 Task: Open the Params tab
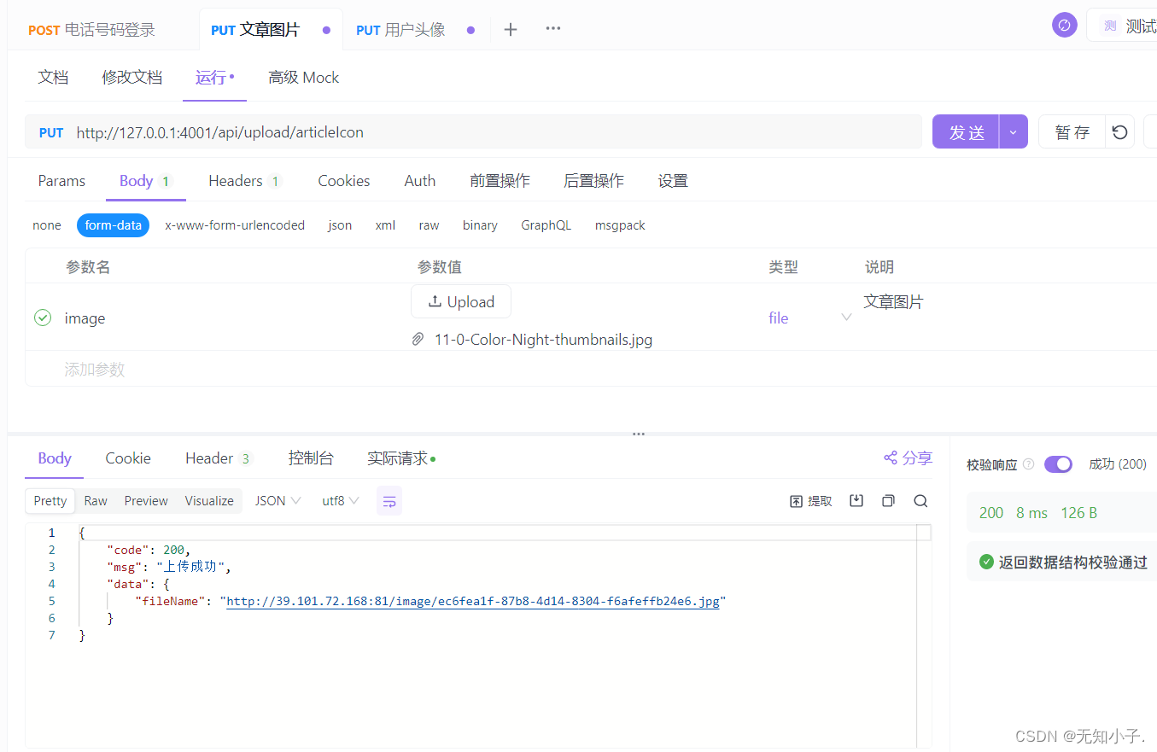click(61, 181)
